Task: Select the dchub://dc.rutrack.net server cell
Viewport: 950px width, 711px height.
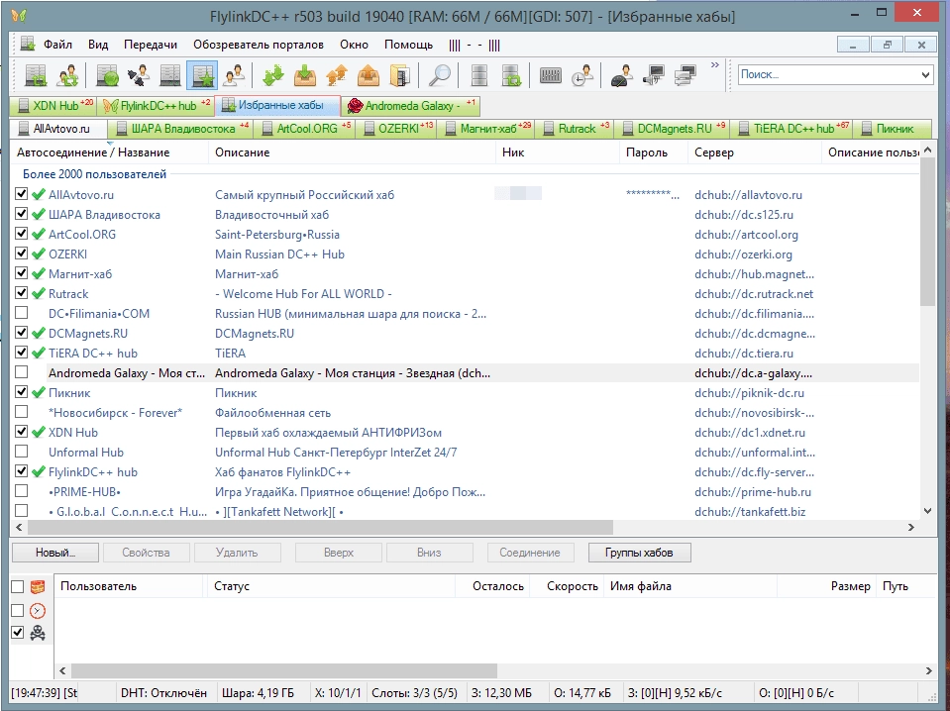Action: coord(754,294)
